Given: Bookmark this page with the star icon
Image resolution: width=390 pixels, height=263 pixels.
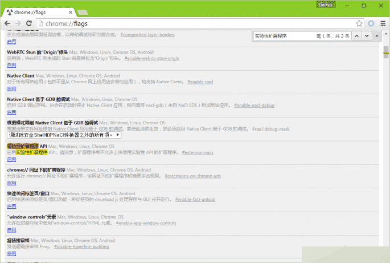Looking at the screenshot, I should point(359,23).
